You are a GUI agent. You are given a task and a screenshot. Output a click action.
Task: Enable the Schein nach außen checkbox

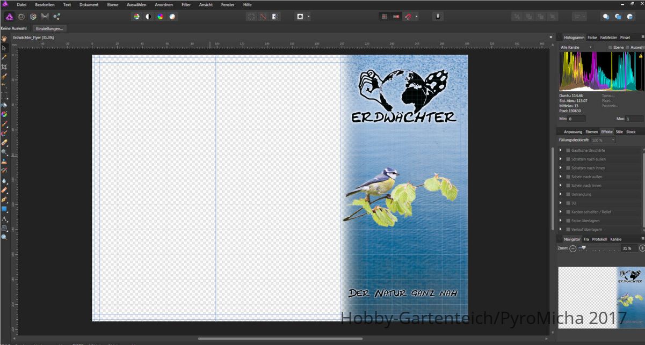[x=568, y=177]
